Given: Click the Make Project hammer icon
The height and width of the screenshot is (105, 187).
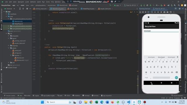Looking at the screenshot, I should tap(110, 5).
